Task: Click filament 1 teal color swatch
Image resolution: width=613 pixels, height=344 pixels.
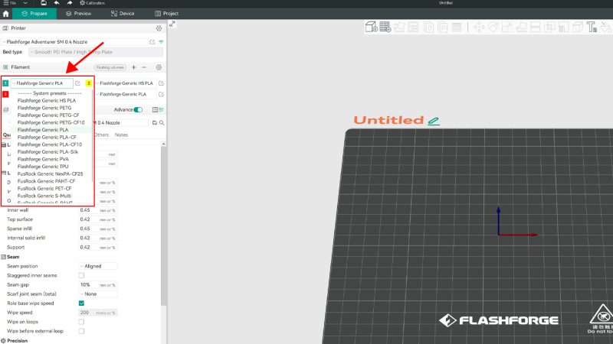Action: click(5, 83)
